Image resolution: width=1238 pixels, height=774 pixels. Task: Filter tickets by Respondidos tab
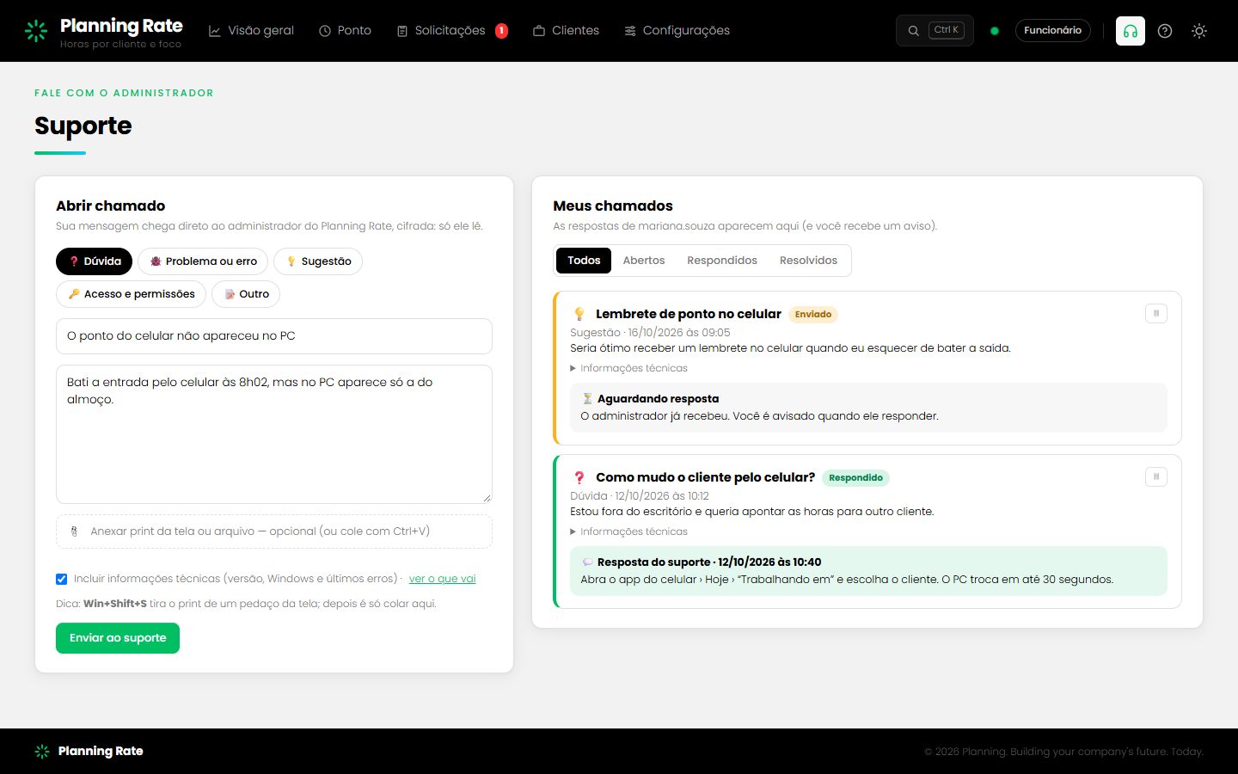pyautogui.click(x=722, y=261)
